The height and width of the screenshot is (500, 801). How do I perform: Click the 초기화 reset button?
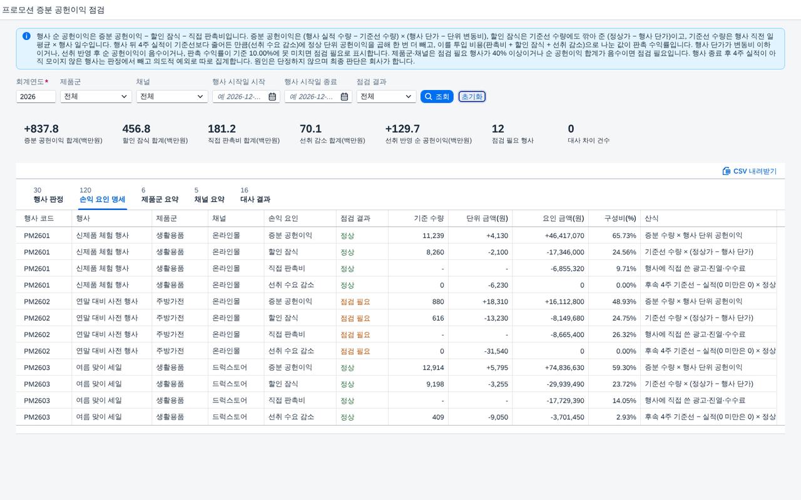click(x=472, y=97)
